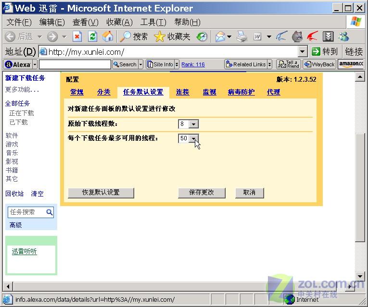Open the Search (搜索) toolbar button
This screenshot has width=368, height=307.
(x=134, y=37)
